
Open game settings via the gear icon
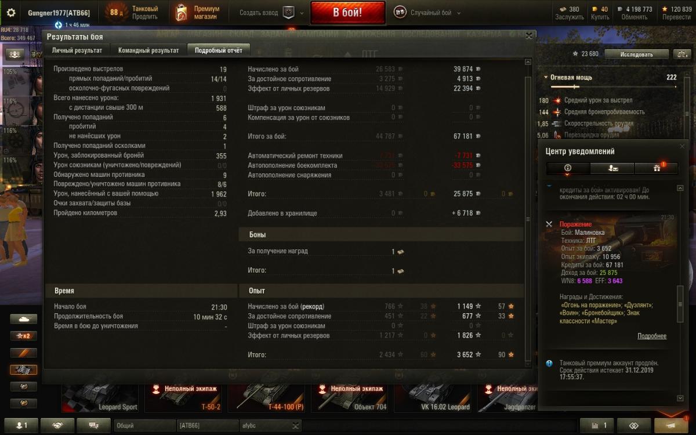[x=10, y=12]
